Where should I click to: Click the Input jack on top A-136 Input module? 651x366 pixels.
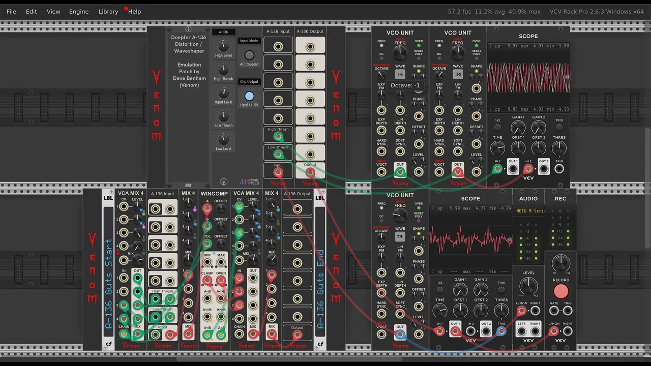coord(278,172)
